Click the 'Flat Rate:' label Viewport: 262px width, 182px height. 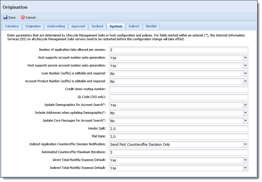click(x=99, y=136)
